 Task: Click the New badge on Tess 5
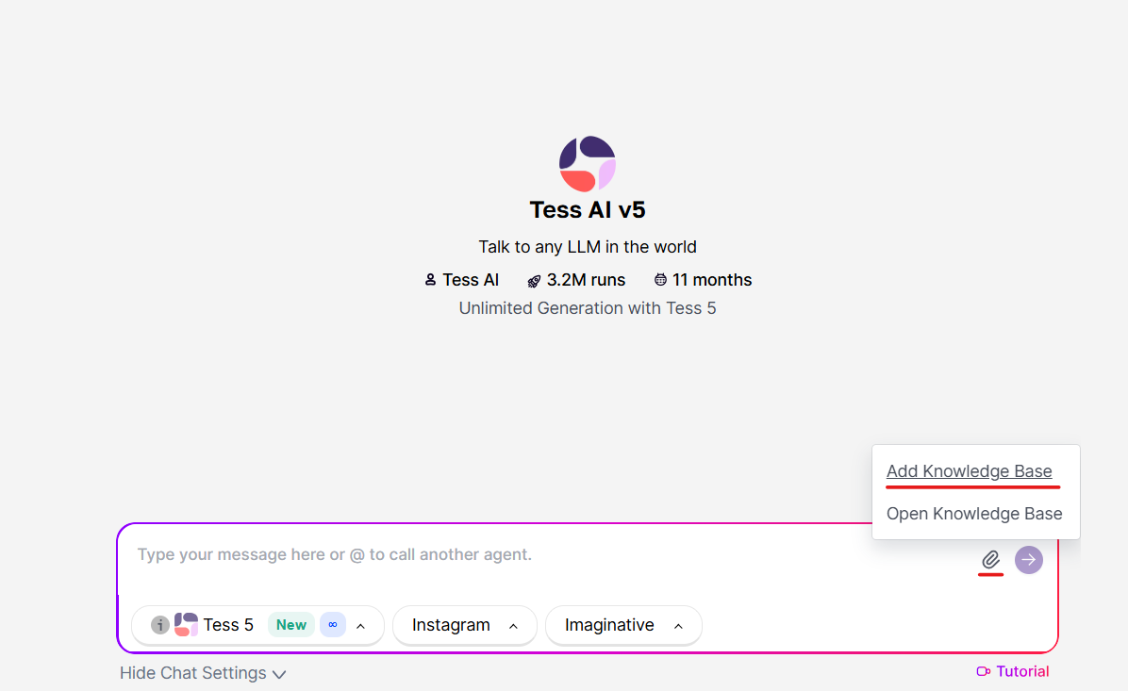pyautogui.click(x=291, y=625)
